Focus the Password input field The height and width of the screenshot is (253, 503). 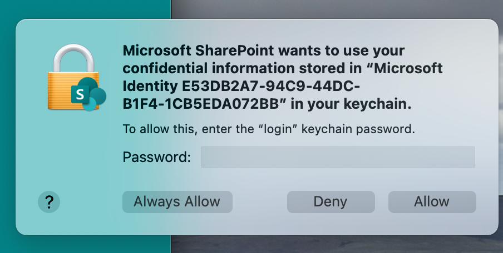tap(338, 157)
